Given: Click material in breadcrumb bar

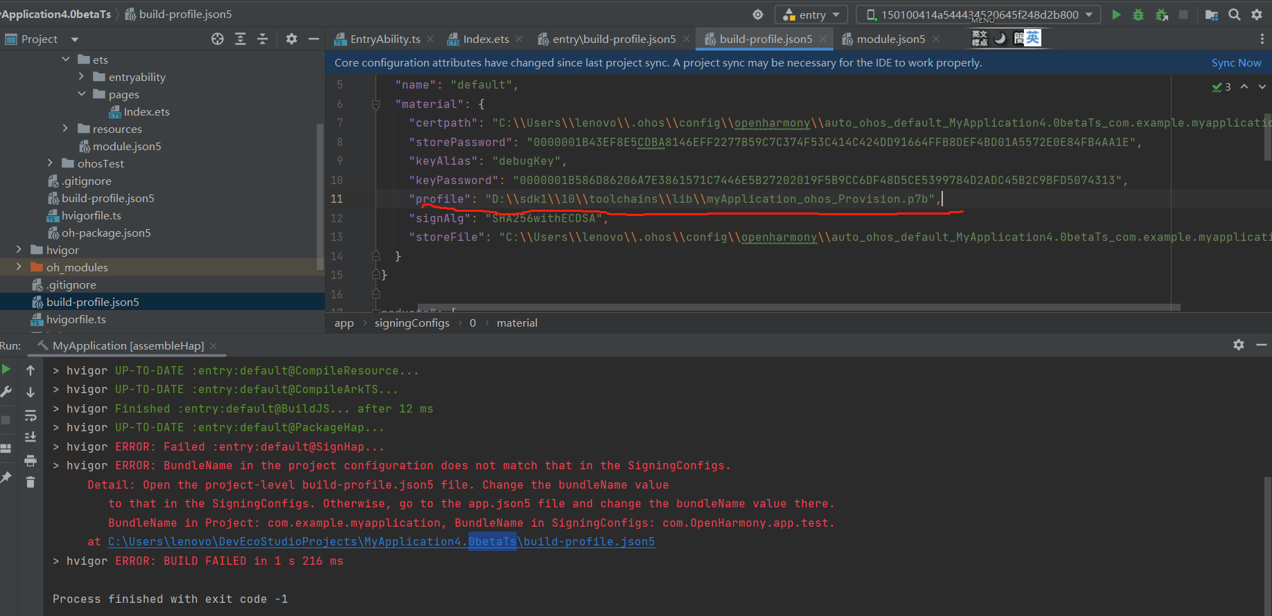Looking at the screenshot, I should point(517,323).
